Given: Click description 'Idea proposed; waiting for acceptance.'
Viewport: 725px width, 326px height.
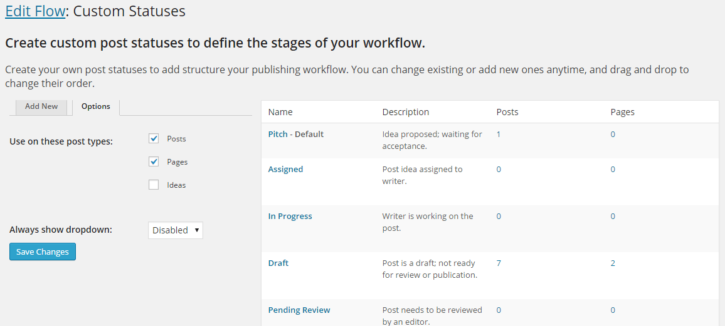Looking at the screenshot, I should tap(432, 140).
